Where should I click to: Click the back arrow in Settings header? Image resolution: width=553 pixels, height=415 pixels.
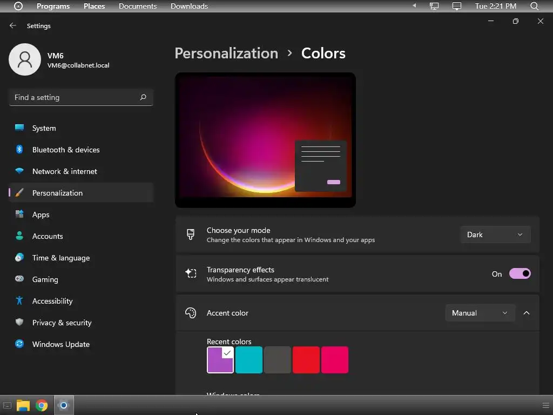tap(13, 25)
